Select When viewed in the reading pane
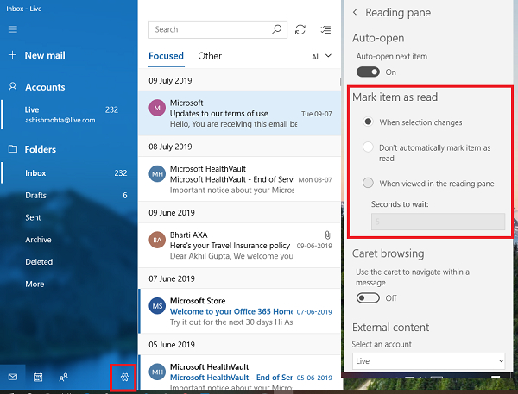The height and width of the screenshot is (394, 518). click(x=368, y=183)
